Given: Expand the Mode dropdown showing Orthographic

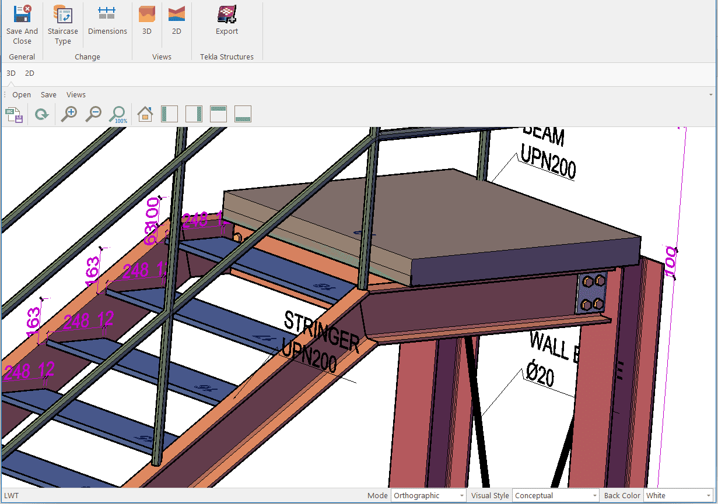Looking at the screenshot, I should click(461, 496).
